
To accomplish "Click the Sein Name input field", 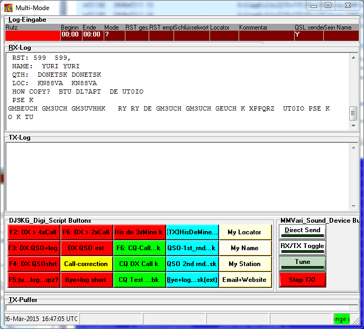I will click(x=341, y=36).
